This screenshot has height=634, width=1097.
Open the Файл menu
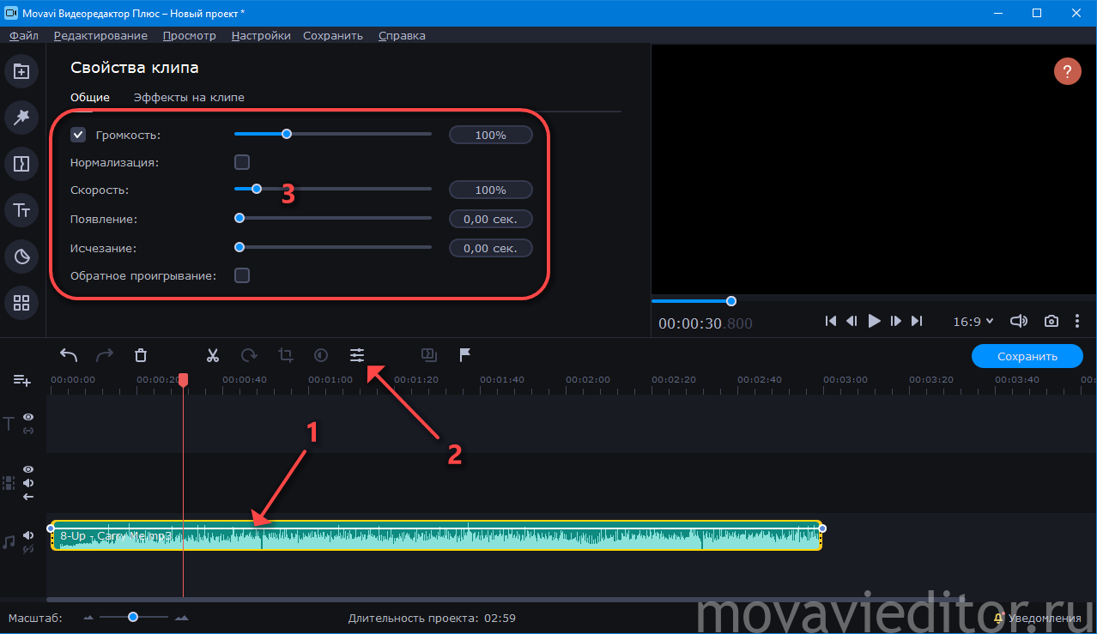[24, 35]
